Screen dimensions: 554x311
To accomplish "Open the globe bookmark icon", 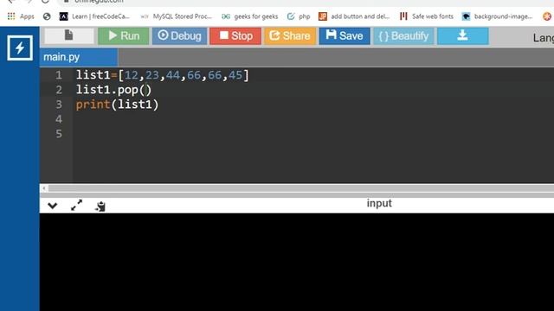I will (47, 16).
